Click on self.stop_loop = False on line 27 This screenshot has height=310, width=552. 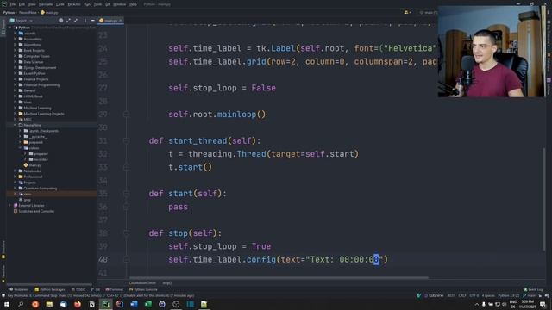click(x=222, y=88)
